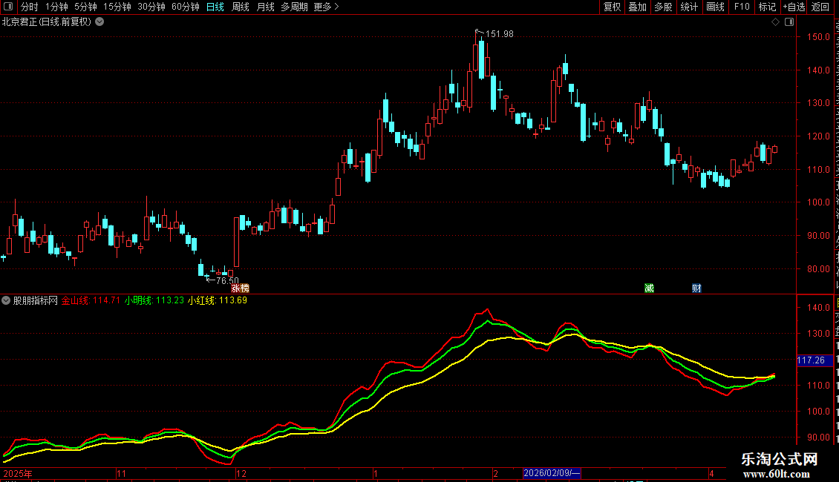Click the blue 财 marker badge
The width and height of the screenshot is (839, 482).
[x=696, y=288]
